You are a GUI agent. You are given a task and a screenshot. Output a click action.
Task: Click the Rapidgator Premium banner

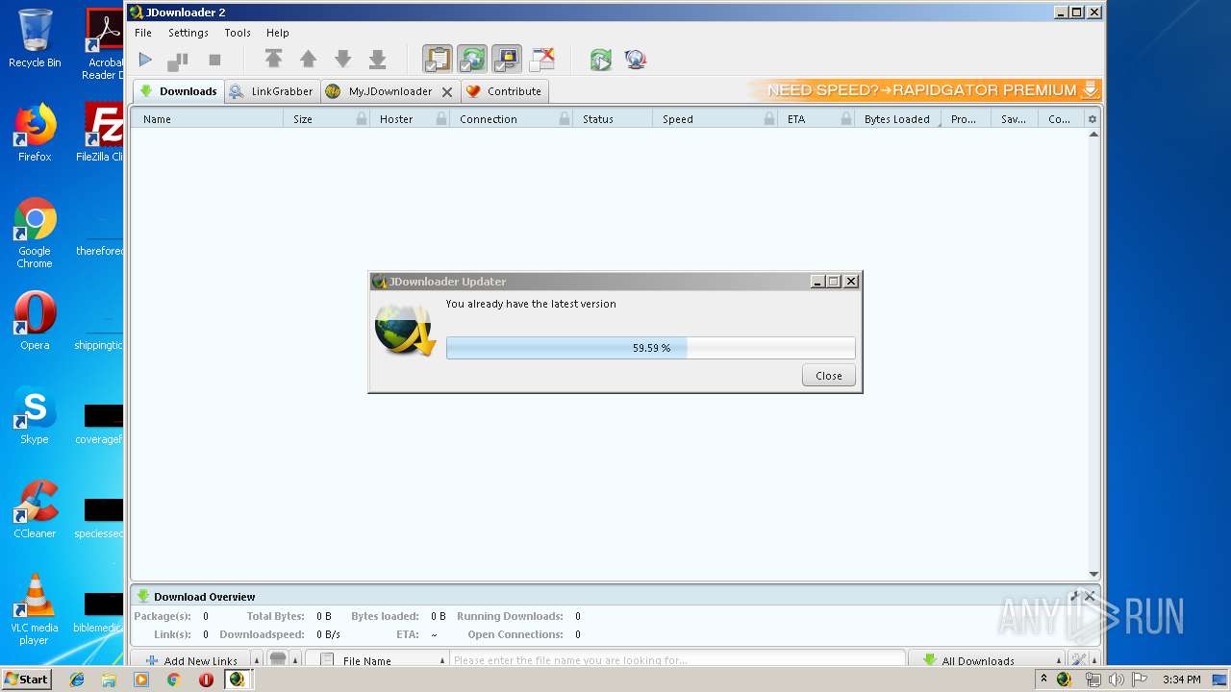[x=925, y=90]
